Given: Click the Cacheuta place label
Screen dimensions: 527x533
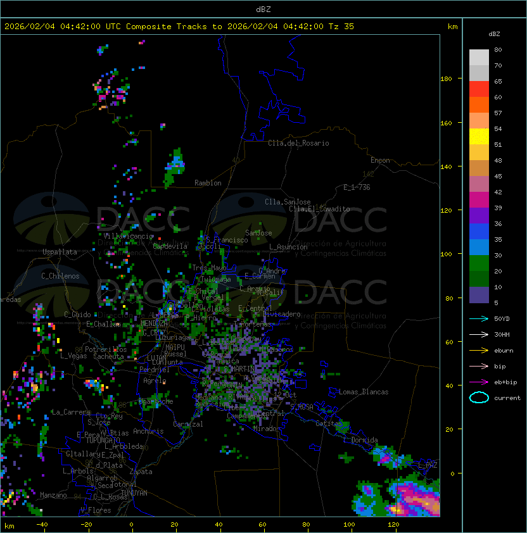Looking at the screenshot, I should click(108, 356).
